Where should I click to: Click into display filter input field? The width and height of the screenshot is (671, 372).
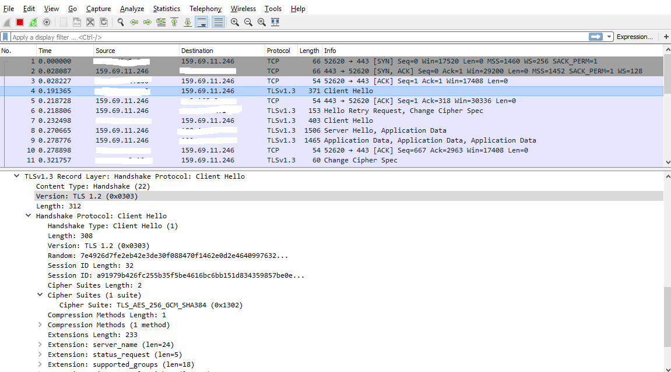point(298,37)
